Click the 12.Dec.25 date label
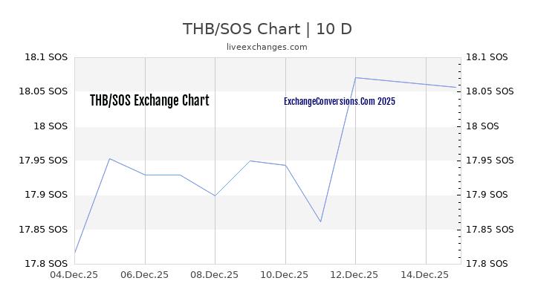This screenshot has width=535, height=301. pos(355,275)
